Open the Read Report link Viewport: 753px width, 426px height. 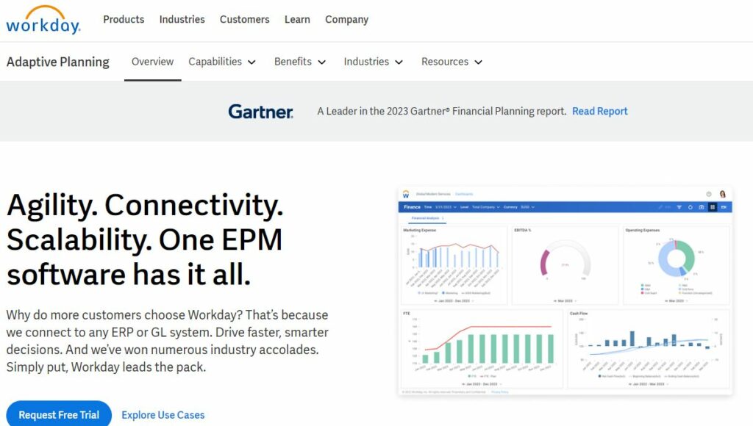tap(600, 112)
